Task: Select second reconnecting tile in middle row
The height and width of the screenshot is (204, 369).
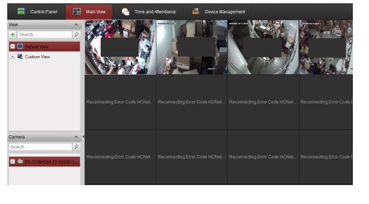Action: point(192,102)
